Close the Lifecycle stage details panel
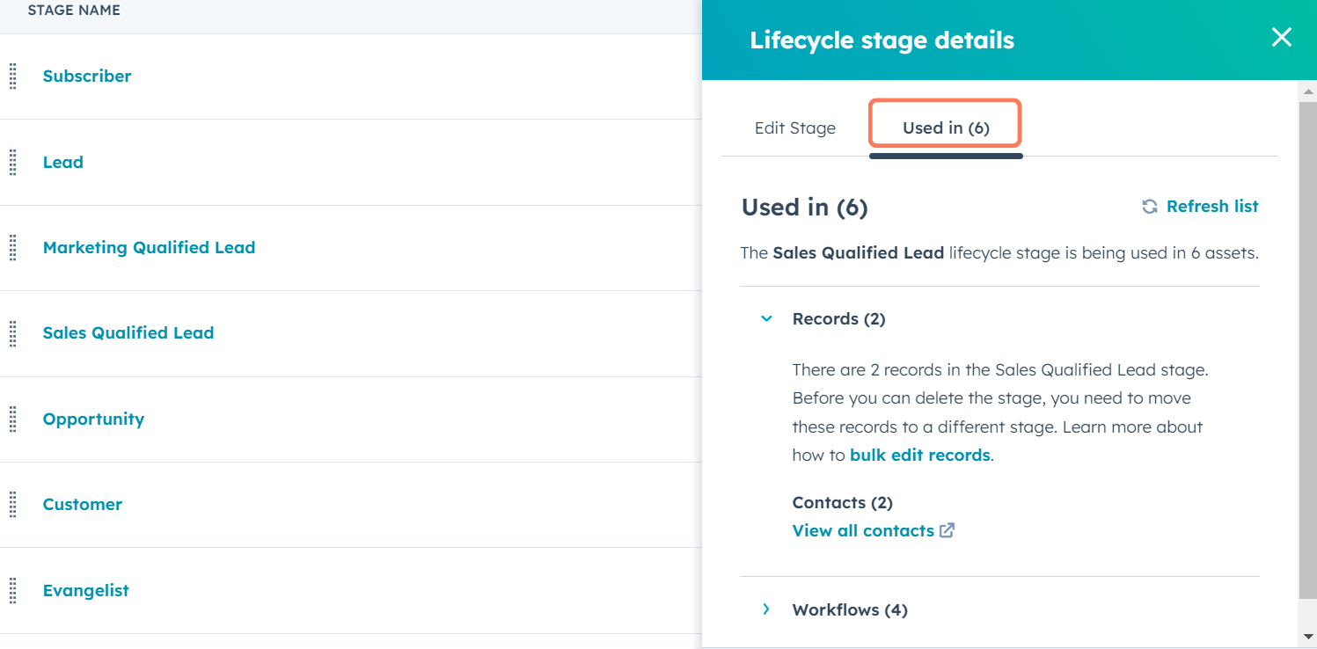Screen dimensions: 1317x649 [1281, 38]
